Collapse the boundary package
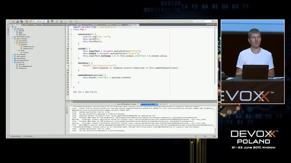Image resolution: width=291 pixels, height=163 pixels. click(17, 45)
